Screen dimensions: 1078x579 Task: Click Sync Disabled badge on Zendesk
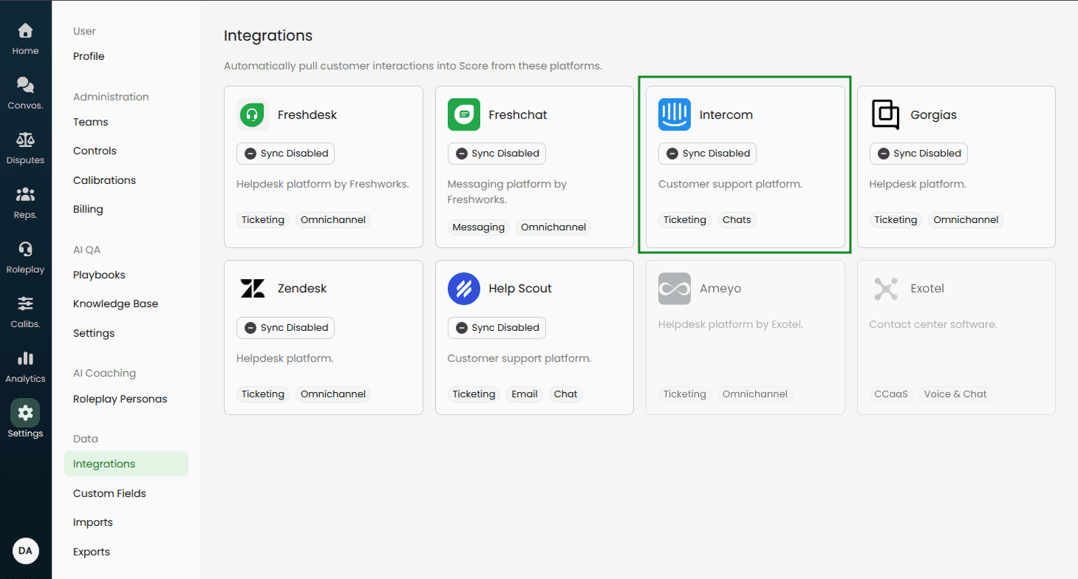coord(285,328)
